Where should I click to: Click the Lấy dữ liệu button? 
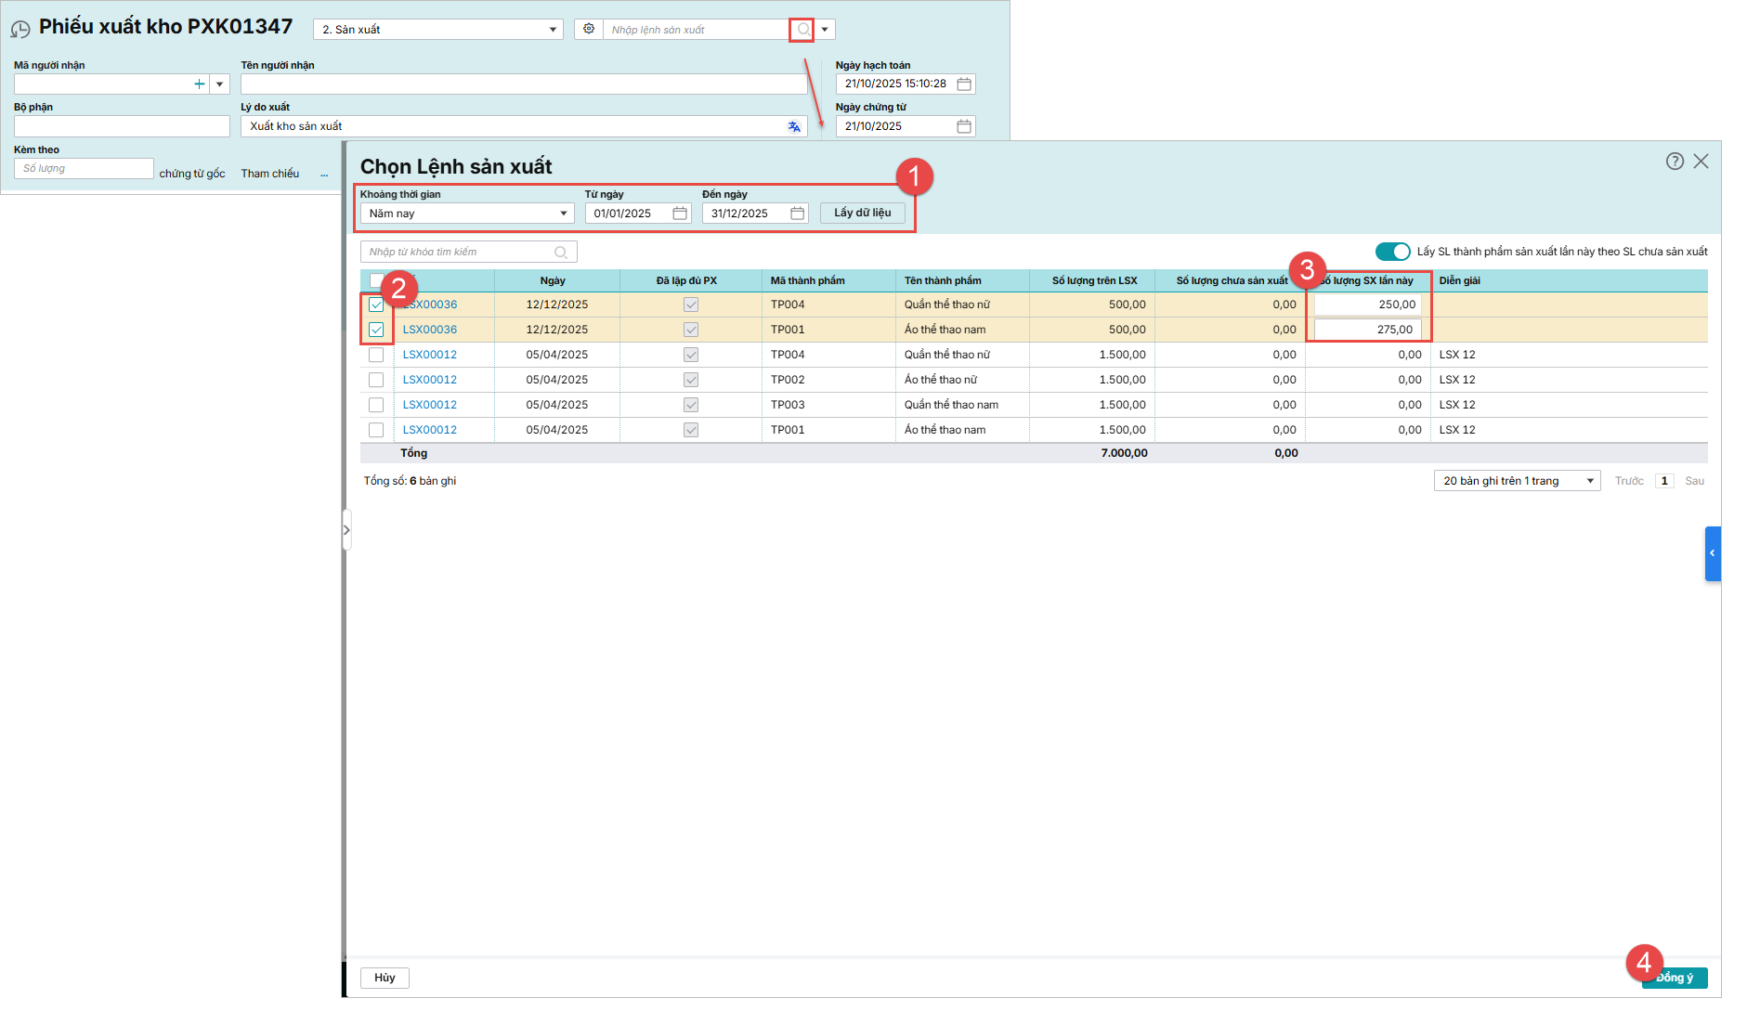pos(862,214)
